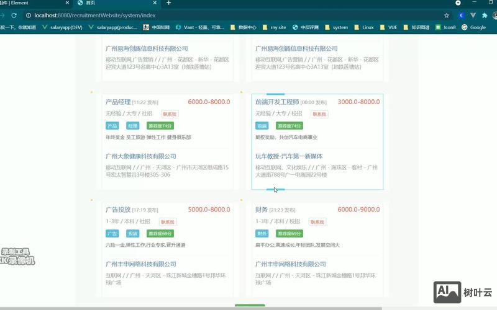The image size is (497, 310).
Task: Open the 产品经理 job title
Action: (x=118, y=102)
